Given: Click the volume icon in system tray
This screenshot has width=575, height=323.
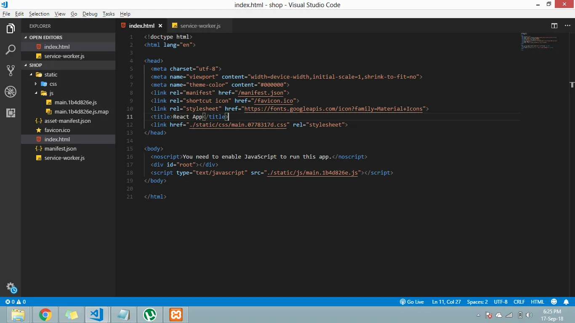Looking at the screenshot, I should point(529,315).
